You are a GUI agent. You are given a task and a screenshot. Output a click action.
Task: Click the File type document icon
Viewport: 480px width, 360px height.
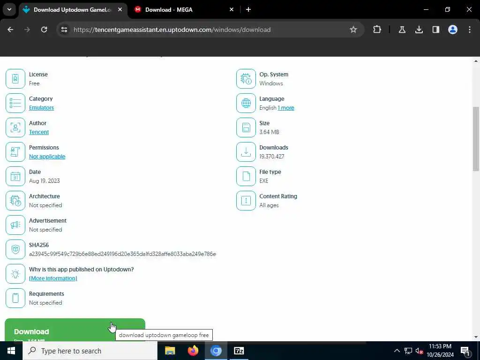(246, 176)
